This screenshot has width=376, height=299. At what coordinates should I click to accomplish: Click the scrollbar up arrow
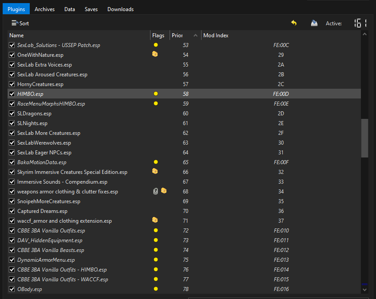pyautogui.click(x=365, y=34)
